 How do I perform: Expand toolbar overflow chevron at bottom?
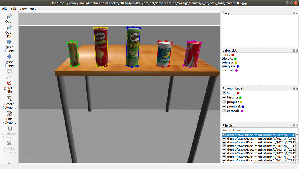[9, 163]
